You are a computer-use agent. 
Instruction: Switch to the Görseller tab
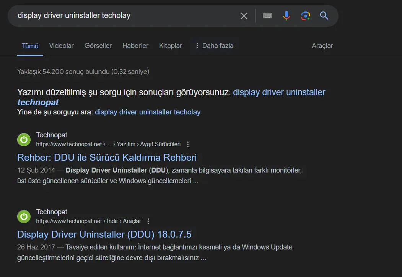tap(98, 46)
